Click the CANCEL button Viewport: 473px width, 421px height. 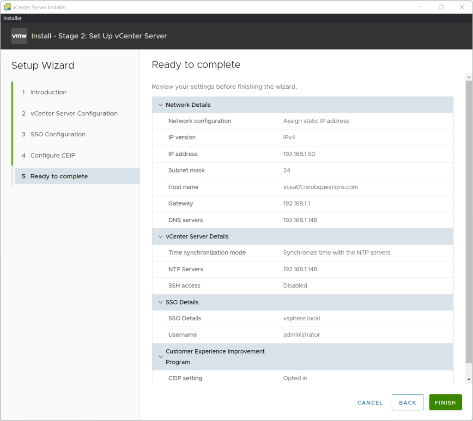click(x=370, y=403)
